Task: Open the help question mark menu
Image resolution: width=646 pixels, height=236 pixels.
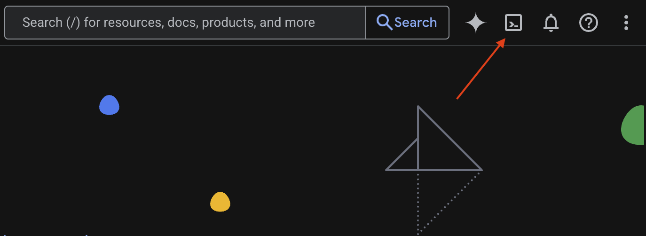Action: coord(588,23)
